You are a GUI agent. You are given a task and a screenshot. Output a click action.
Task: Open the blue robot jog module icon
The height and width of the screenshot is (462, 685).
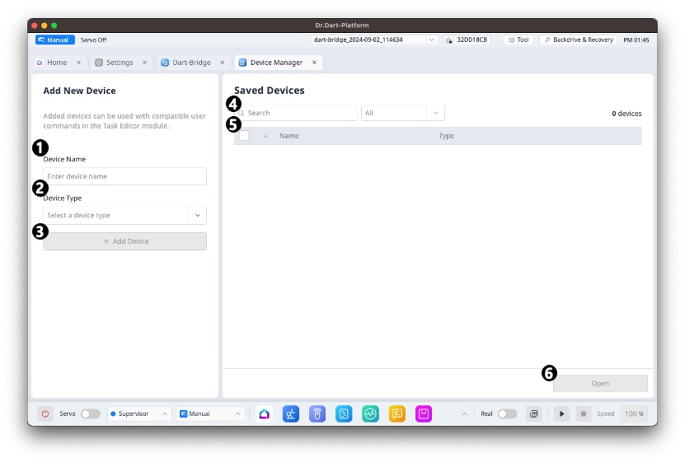[290, 413]
